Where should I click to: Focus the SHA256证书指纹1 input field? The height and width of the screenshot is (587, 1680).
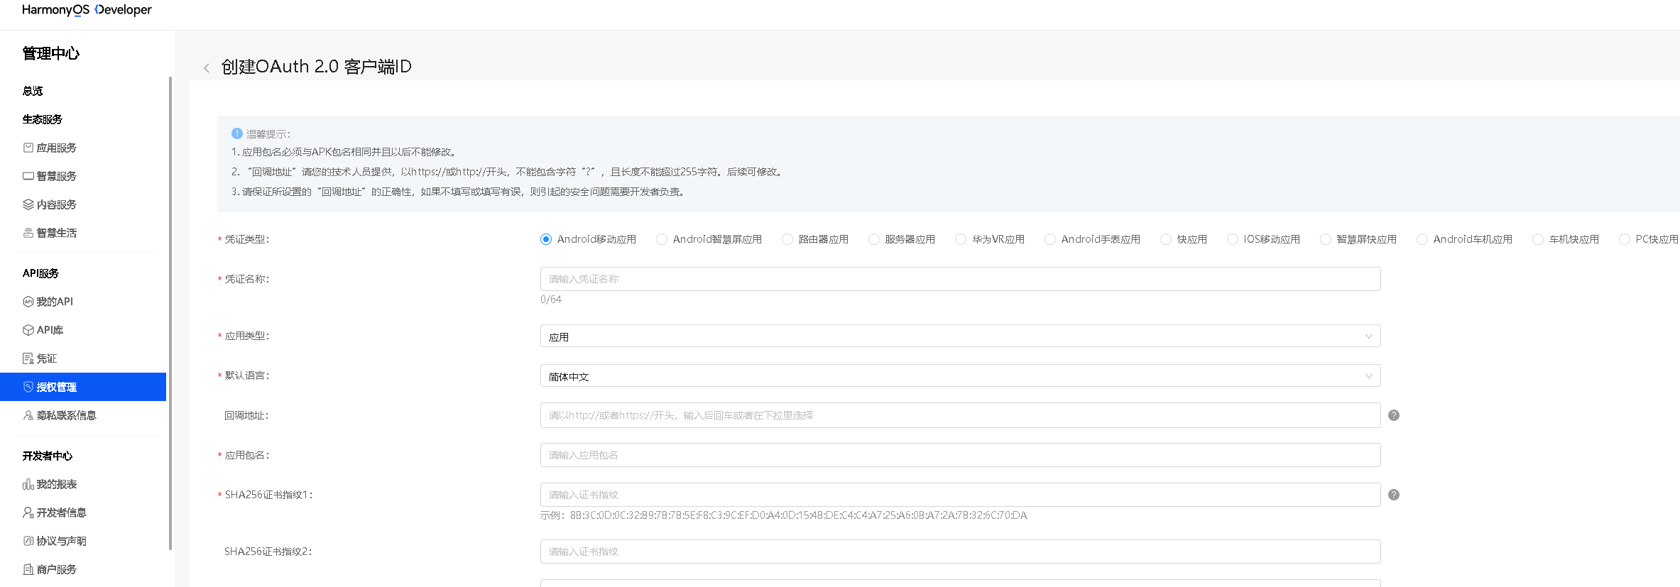click(960, 495)
